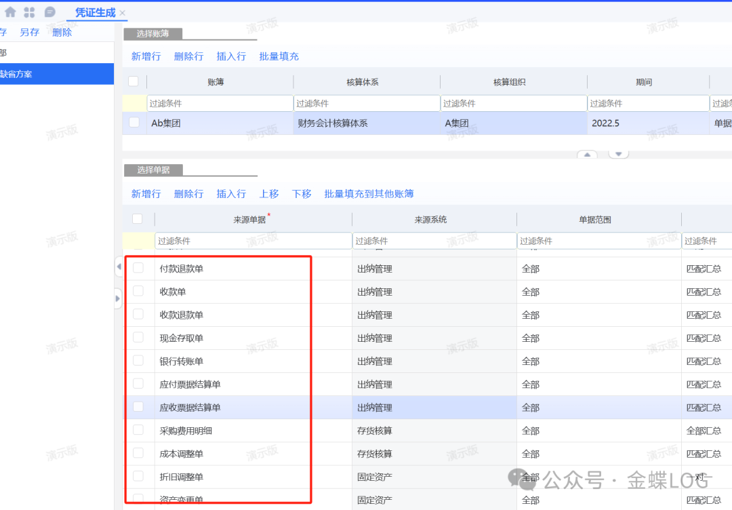The image size is (732, 510).
Task: Close the 凭证生成 tab
Action: (122, 13)
